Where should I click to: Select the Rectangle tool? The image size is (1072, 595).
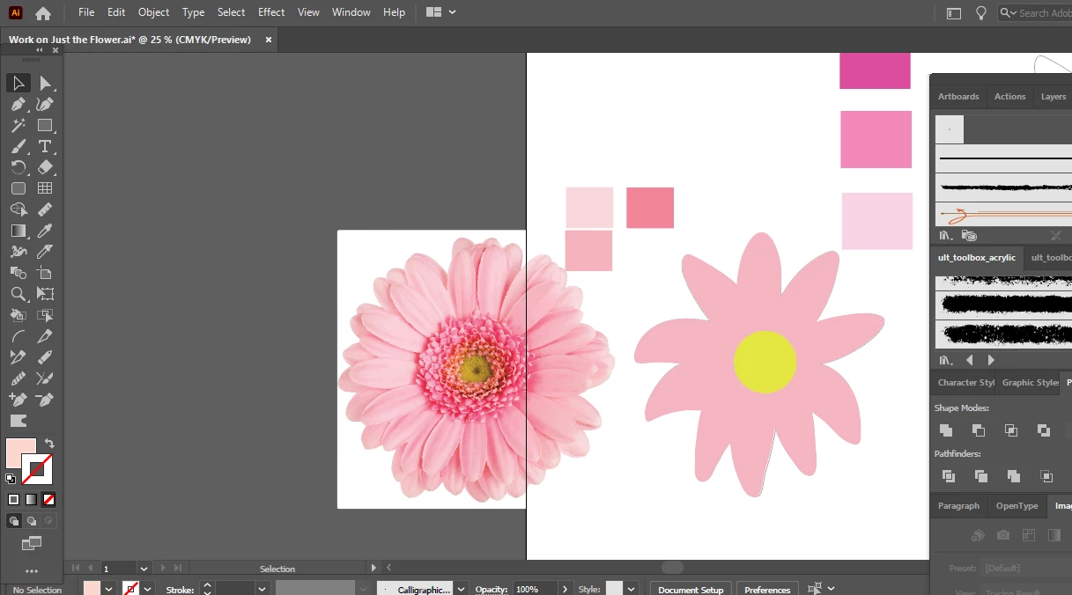[x=45, y=125]
